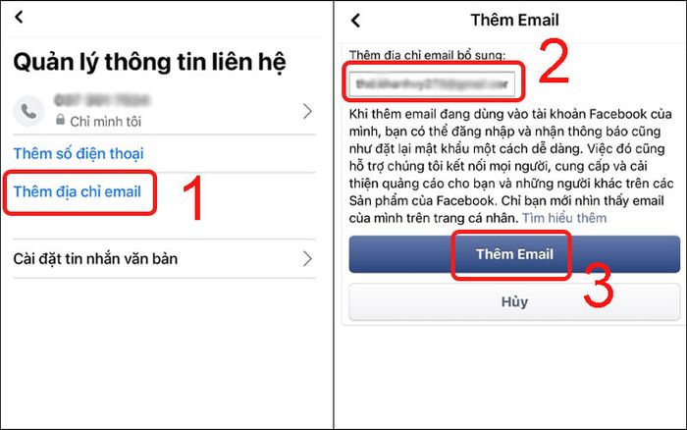Tap the Quản lý thông tin liên hệ heading

pyautogui.click(x=149, y=62)
